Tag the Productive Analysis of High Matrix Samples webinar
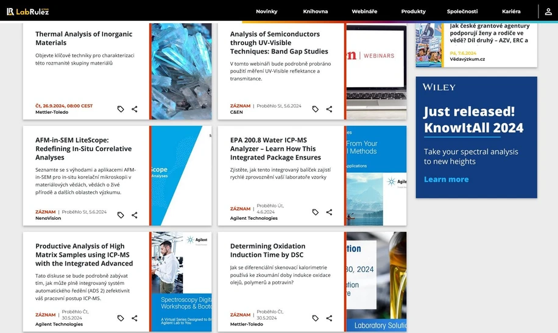This screenshot has height=333, width=558. point(121,318)
